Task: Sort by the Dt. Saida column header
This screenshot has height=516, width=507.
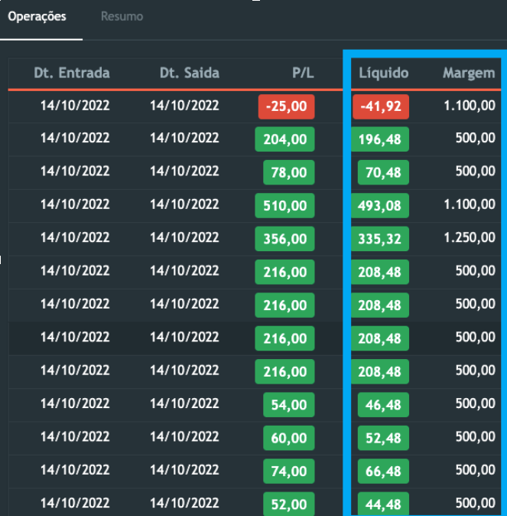Action: (190, 73)
